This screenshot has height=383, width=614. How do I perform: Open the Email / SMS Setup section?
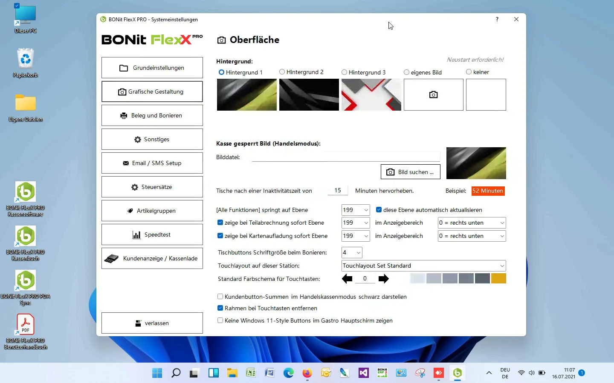152,163
